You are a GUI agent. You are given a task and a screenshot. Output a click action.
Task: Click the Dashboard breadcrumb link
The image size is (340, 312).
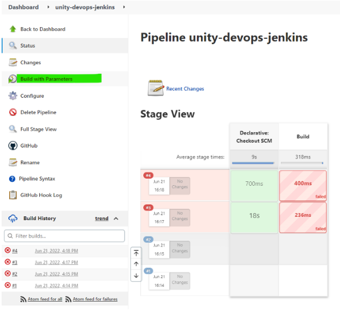[24, 7]
